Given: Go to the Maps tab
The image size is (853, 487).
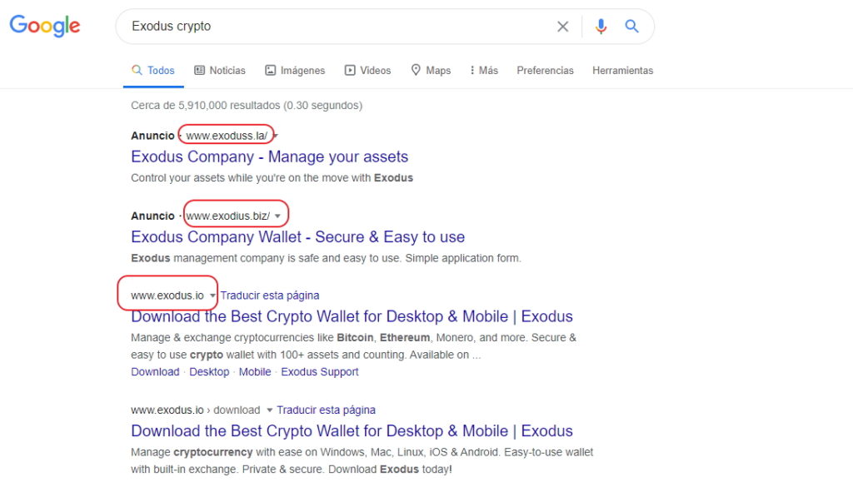Looking at the screenshot, I should coord(431,71).
